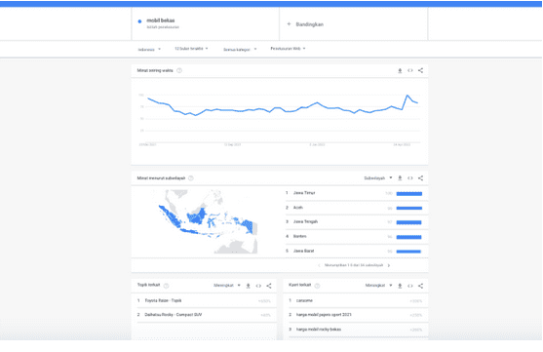Open embed code for Topik terkait
Viewport: 543px width, 352px height.
click(x=258, y=286)
